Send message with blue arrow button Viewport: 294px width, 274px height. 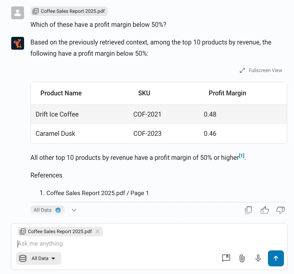(x=276, y=258)
